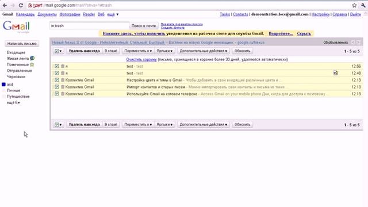Click the previous ad arrow icon
Image resolution: width=368 pixels, height=207 pixels.
point(353,42)
